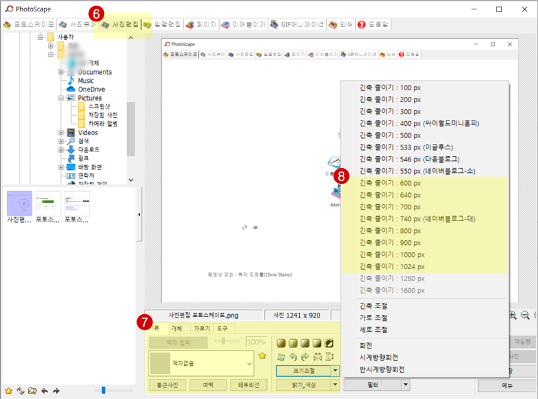This screenshot has width=538, height=399.
Task: Open the 사진편... thumbnail
Action: [x=20, y=207]
